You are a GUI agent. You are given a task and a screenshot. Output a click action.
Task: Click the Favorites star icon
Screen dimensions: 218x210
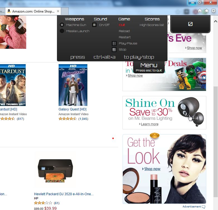207,11
